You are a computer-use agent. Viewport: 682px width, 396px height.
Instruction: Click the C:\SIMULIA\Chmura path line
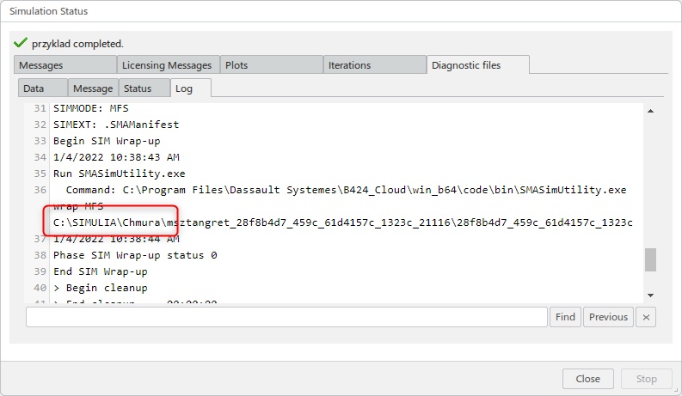(343, 222)
